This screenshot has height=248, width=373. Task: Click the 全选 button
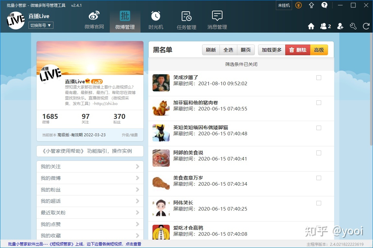pyautogui.click(x=228, y=50)
